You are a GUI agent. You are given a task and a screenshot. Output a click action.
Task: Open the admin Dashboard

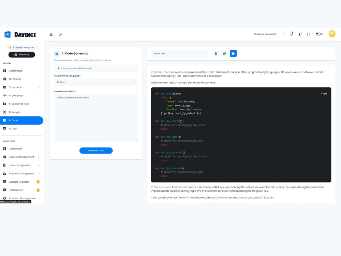point(15,148)
